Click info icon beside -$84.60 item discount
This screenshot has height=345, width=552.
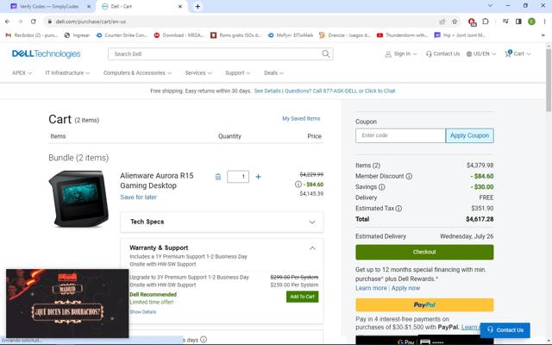coord(298,184)
